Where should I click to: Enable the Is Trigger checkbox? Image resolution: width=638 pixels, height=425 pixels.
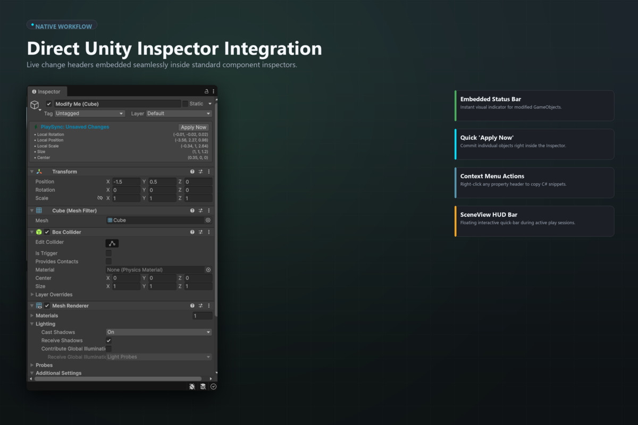click(108, 253)
